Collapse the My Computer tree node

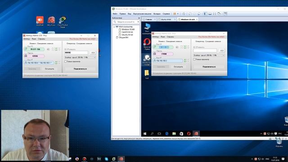click(114, 27)
